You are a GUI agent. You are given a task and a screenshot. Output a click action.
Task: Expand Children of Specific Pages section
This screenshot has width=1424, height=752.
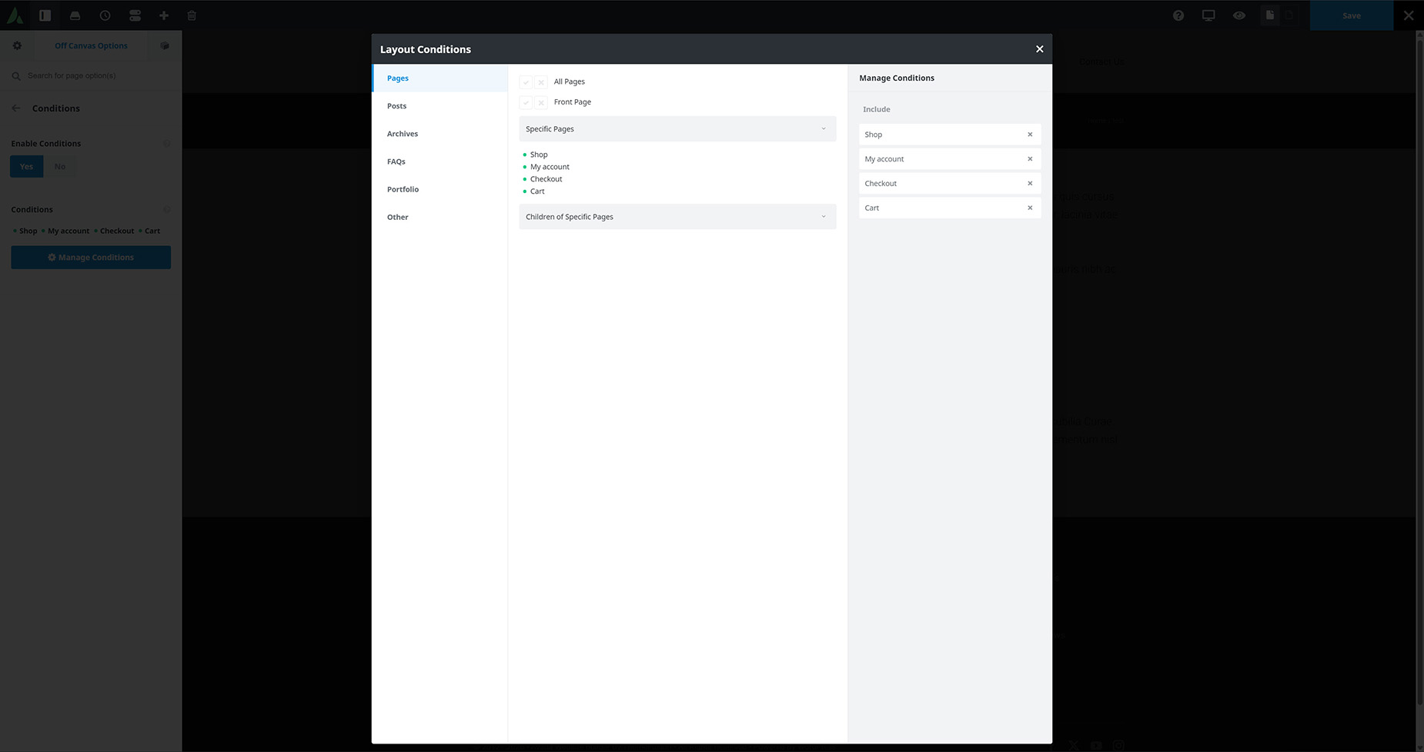tap(677, 217)
